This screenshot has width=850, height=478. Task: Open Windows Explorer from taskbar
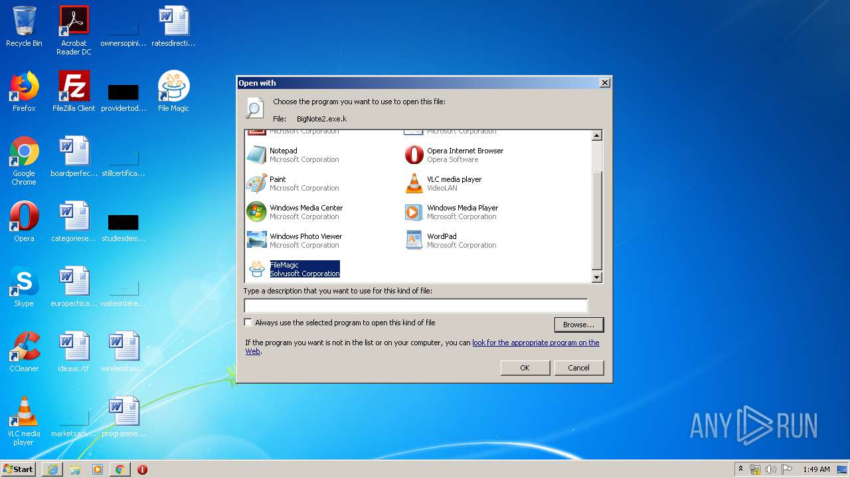coord(75,469)
